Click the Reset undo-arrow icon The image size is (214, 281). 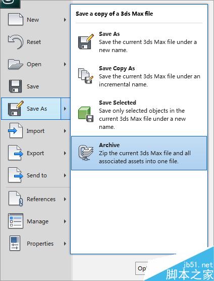tap(16, 42)
